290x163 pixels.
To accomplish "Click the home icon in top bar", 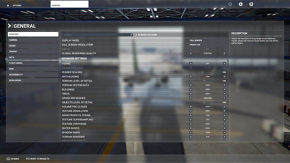I will point(8,5).
